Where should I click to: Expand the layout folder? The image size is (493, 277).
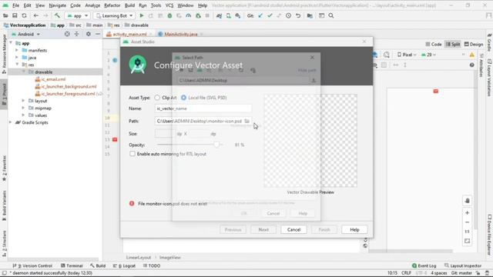(x=23, y=101)
